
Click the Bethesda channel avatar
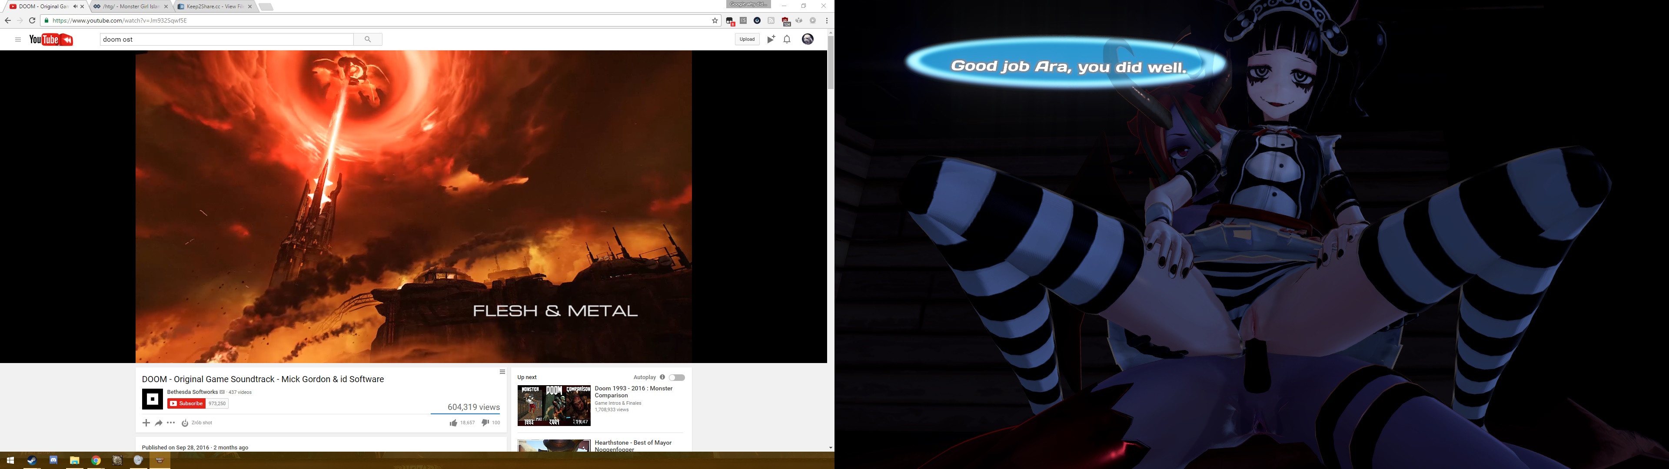point(153,399)
